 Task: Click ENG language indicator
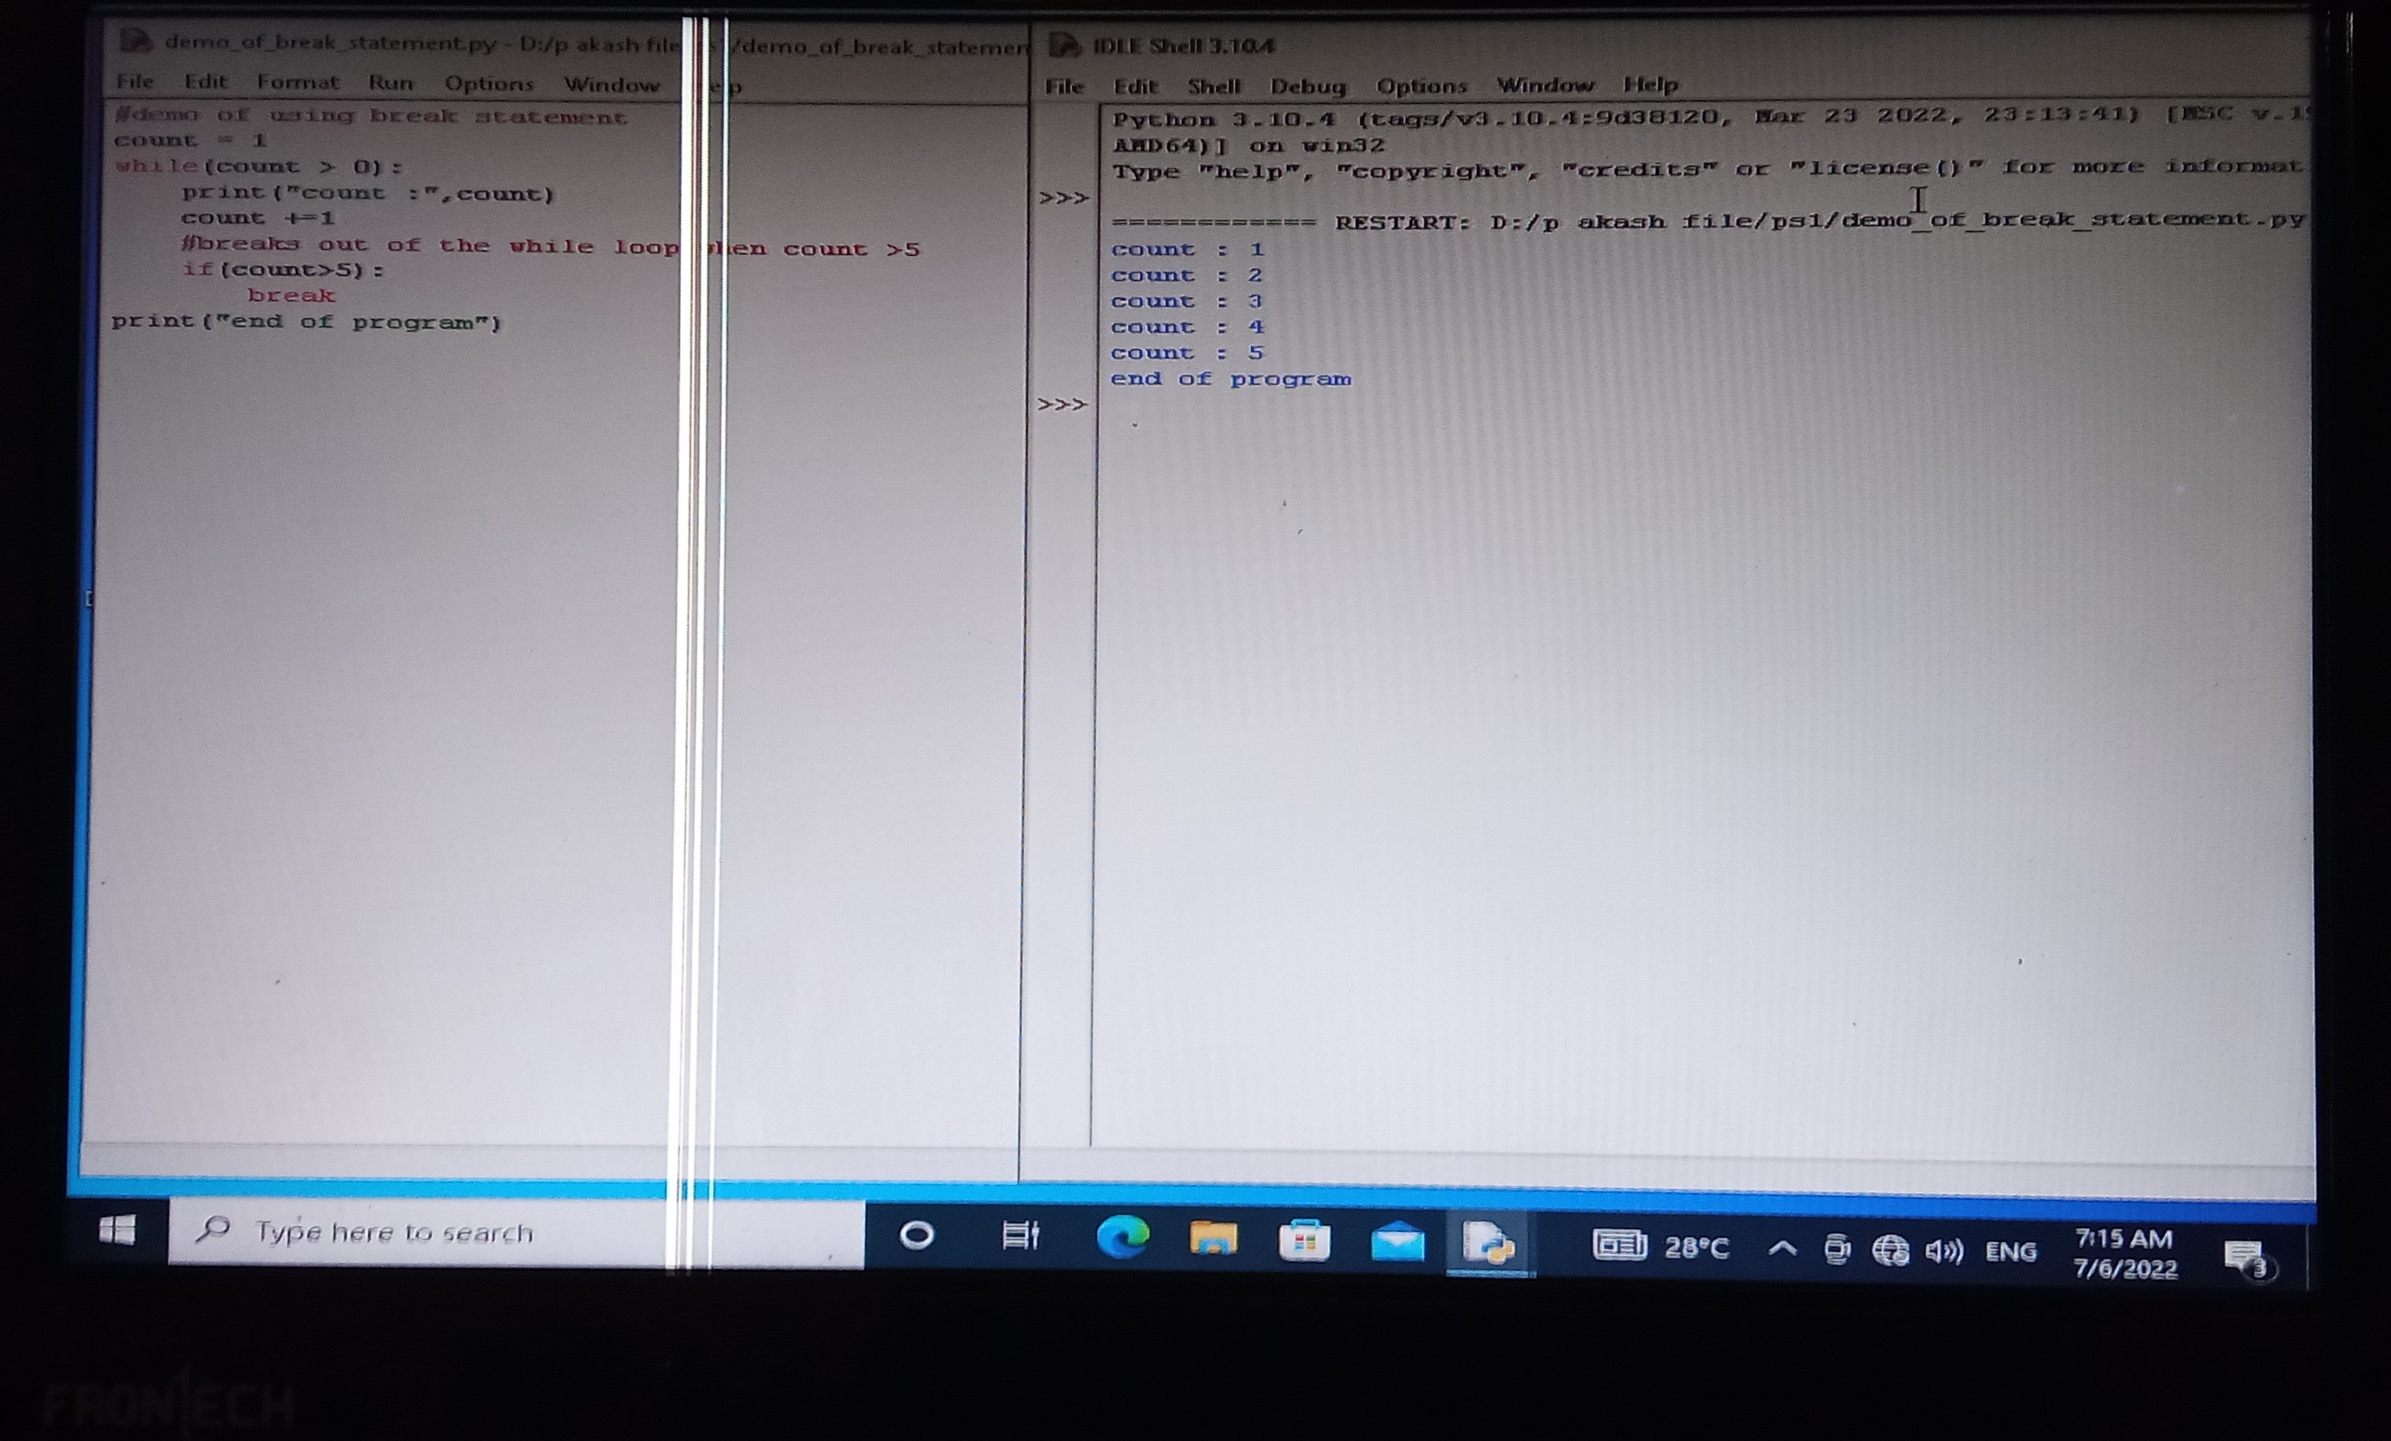coord(2010,1252)
